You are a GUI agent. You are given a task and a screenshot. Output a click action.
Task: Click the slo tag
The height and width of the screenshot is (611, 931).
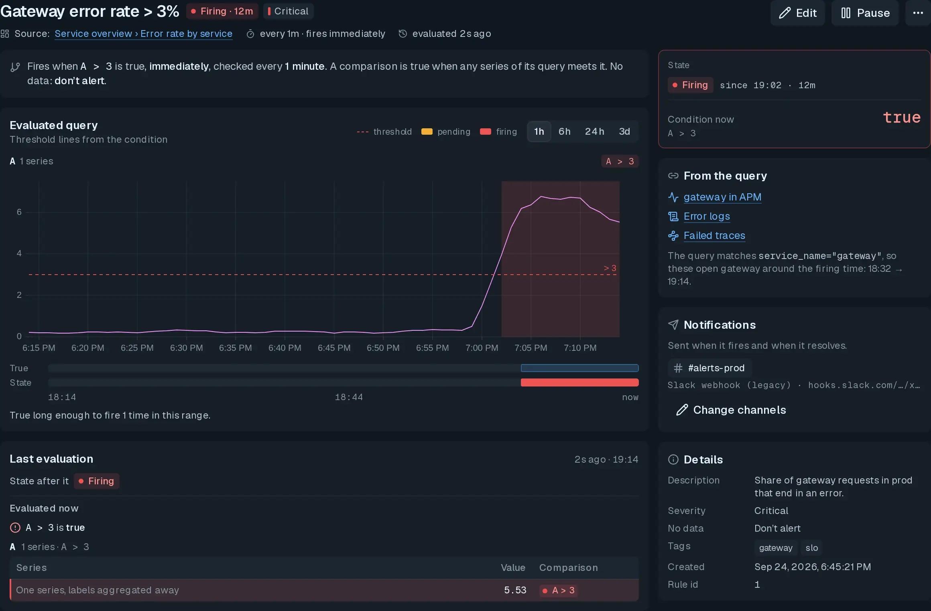pos(811,548)
